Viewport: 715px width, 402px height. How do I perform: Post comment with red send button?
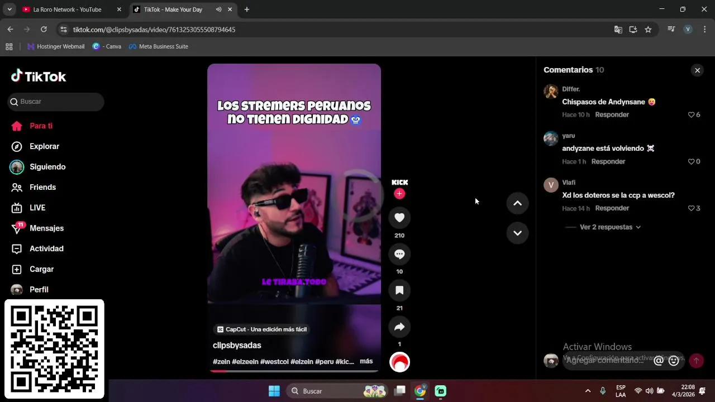tap(696, 361)
